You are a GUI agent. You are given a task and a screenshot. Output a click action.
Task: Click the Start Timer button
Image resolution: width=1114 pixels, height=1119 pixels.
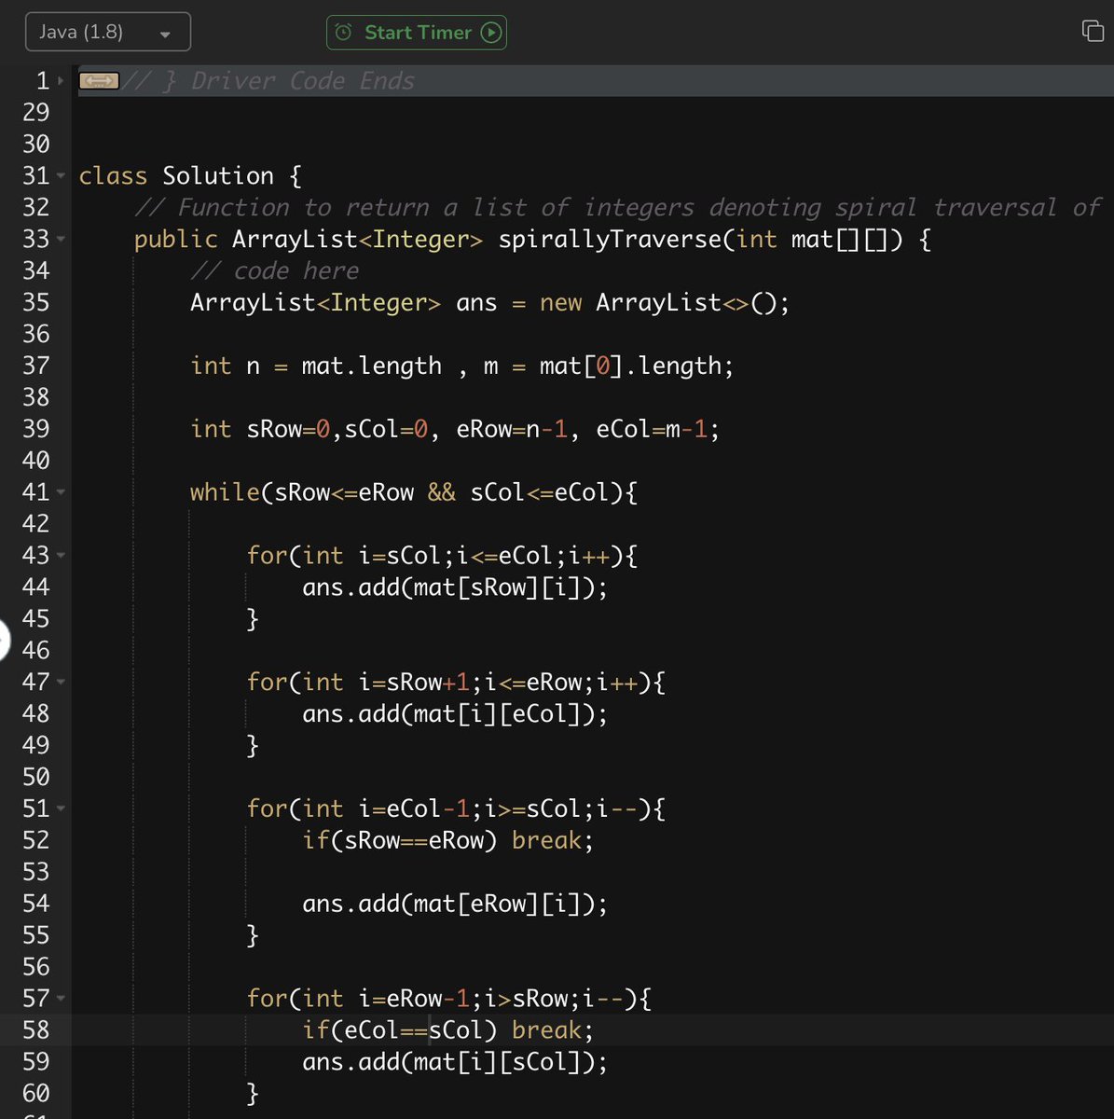tap(417, 33)
